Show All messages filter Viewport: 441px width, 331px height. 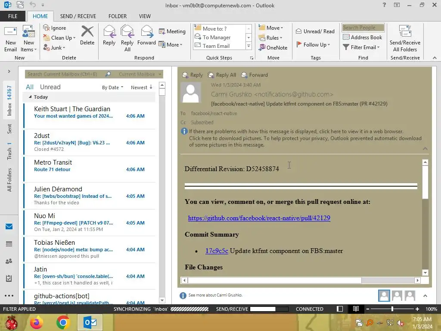click(30, 87)
